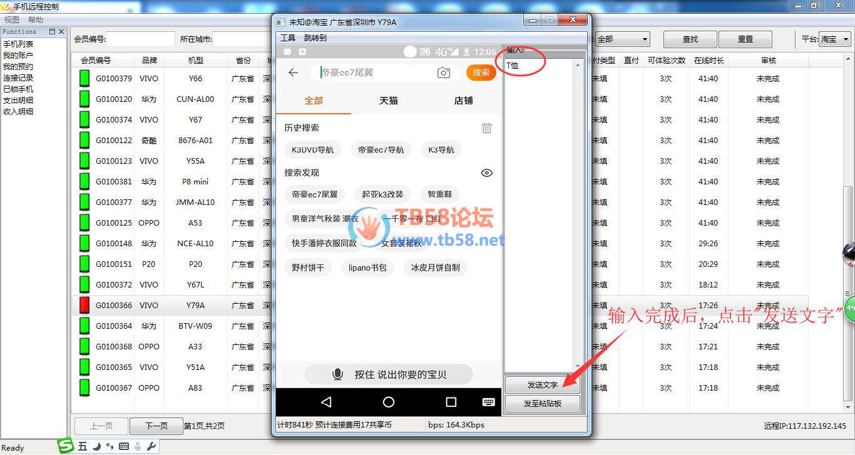Click green phone icon for G0100364
855x455 pixels.
(x=84, y=326)
